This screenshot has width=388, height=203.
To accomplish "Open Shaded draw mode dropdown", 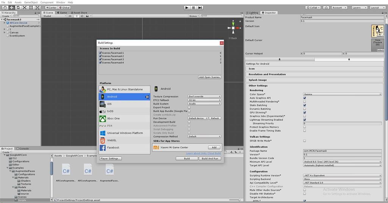I will [x=55, y=16].
